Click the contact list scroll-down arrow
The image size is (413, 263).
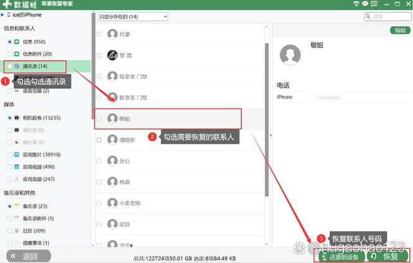pos(267,244)
